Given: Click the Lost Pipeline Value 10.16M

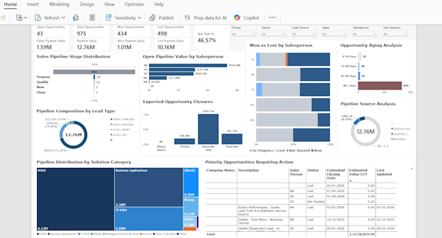Looking at the screenshot, I should 166,47.
